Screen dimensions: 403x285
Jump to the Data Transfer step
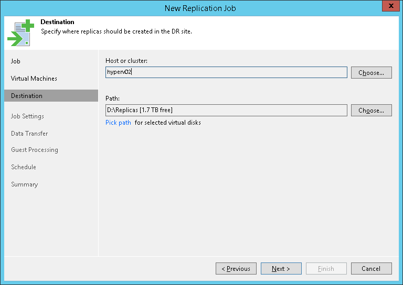[29, 134]
